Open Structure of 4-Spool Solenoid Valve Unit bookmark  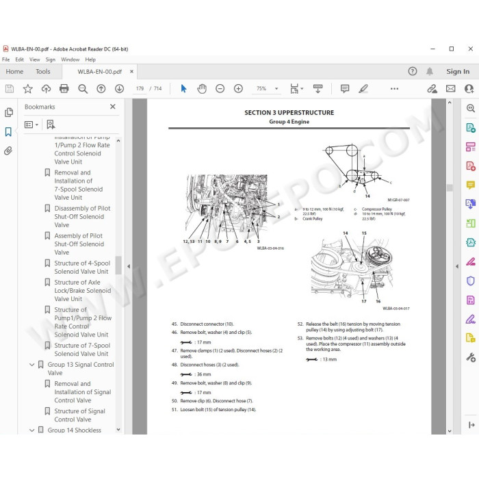[x=82, y=268]
